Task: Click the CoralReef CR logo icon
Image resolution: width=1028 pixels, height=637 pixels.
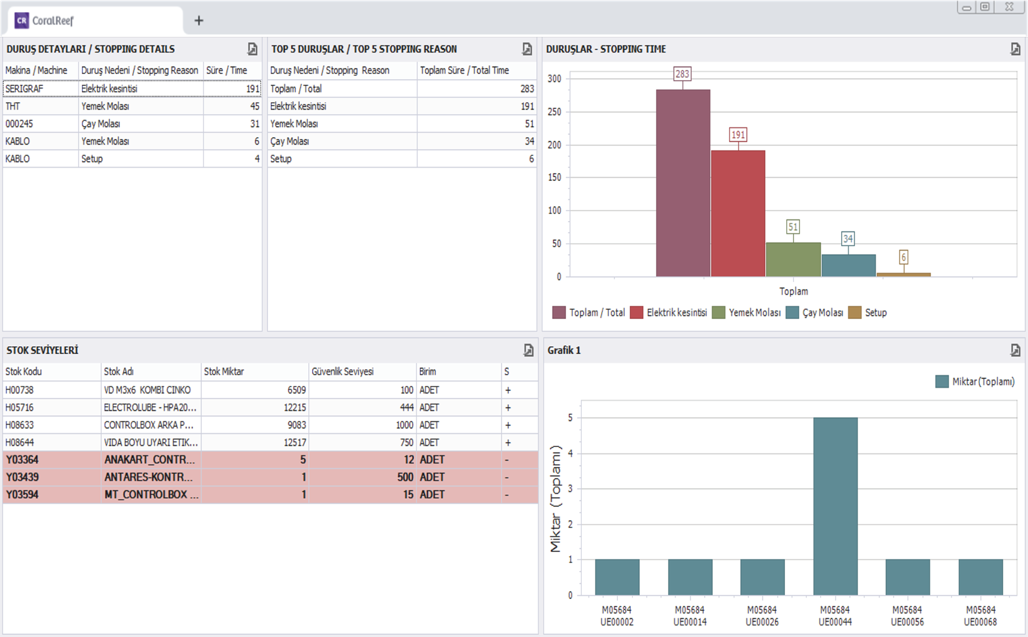Action: pyautogui.click(x=21, y=20)
